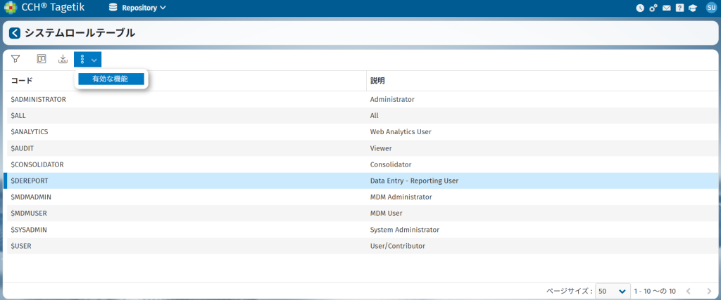721x300 pixels.
Task: Expand the Repository dropdown menu
Action: (139, 8)
